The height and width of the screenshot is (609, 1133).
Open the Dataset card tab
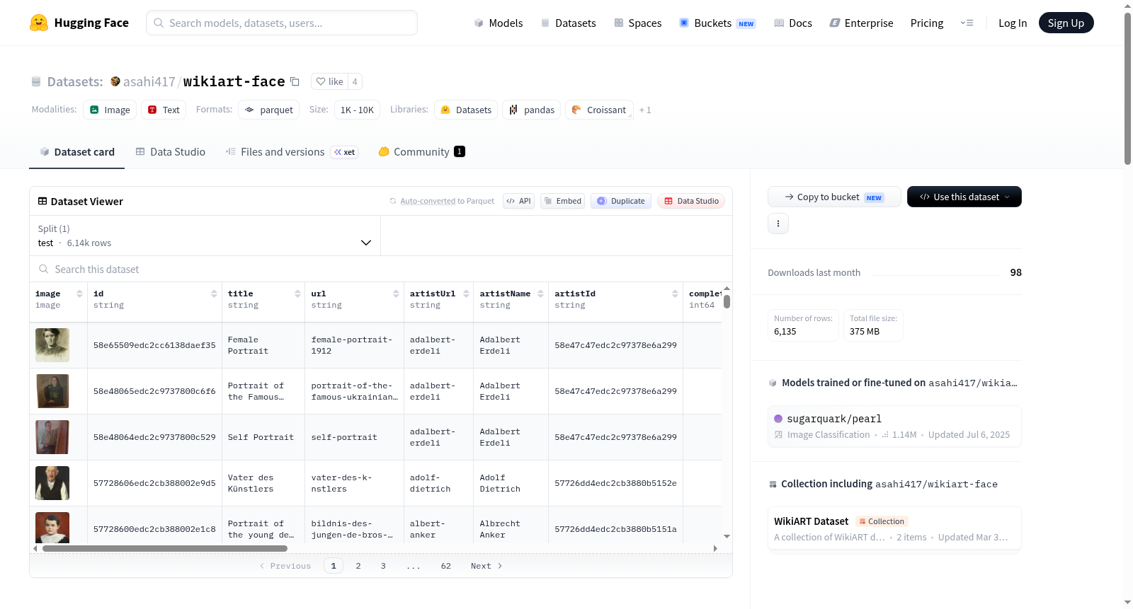(x=76, y=152)
